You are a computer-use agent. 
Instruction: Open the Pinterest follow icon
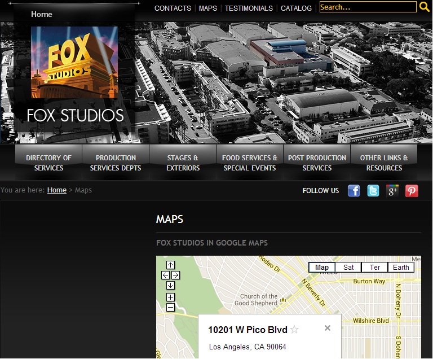click(x=412, y=191)
